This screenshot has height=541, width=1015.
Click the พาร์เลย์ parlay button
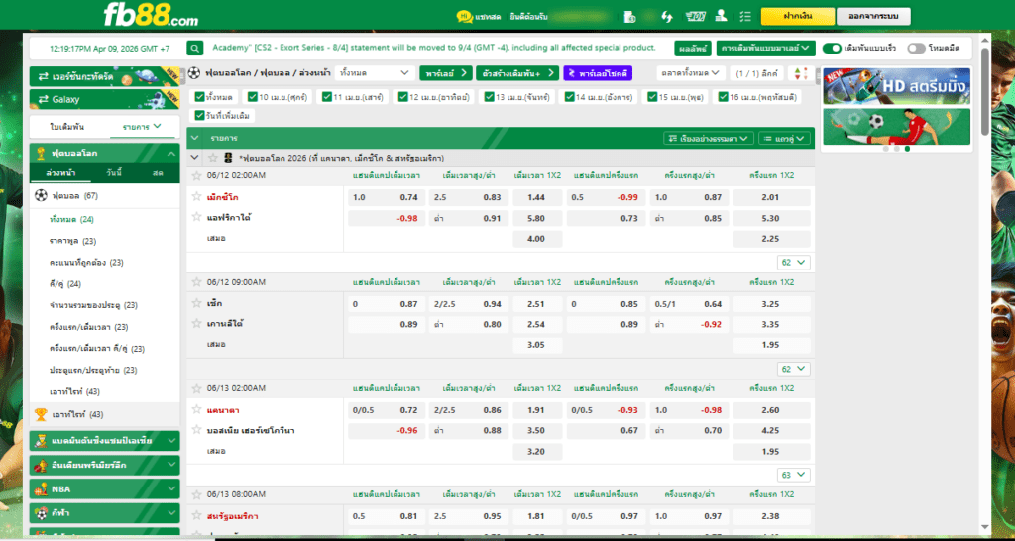445,73
